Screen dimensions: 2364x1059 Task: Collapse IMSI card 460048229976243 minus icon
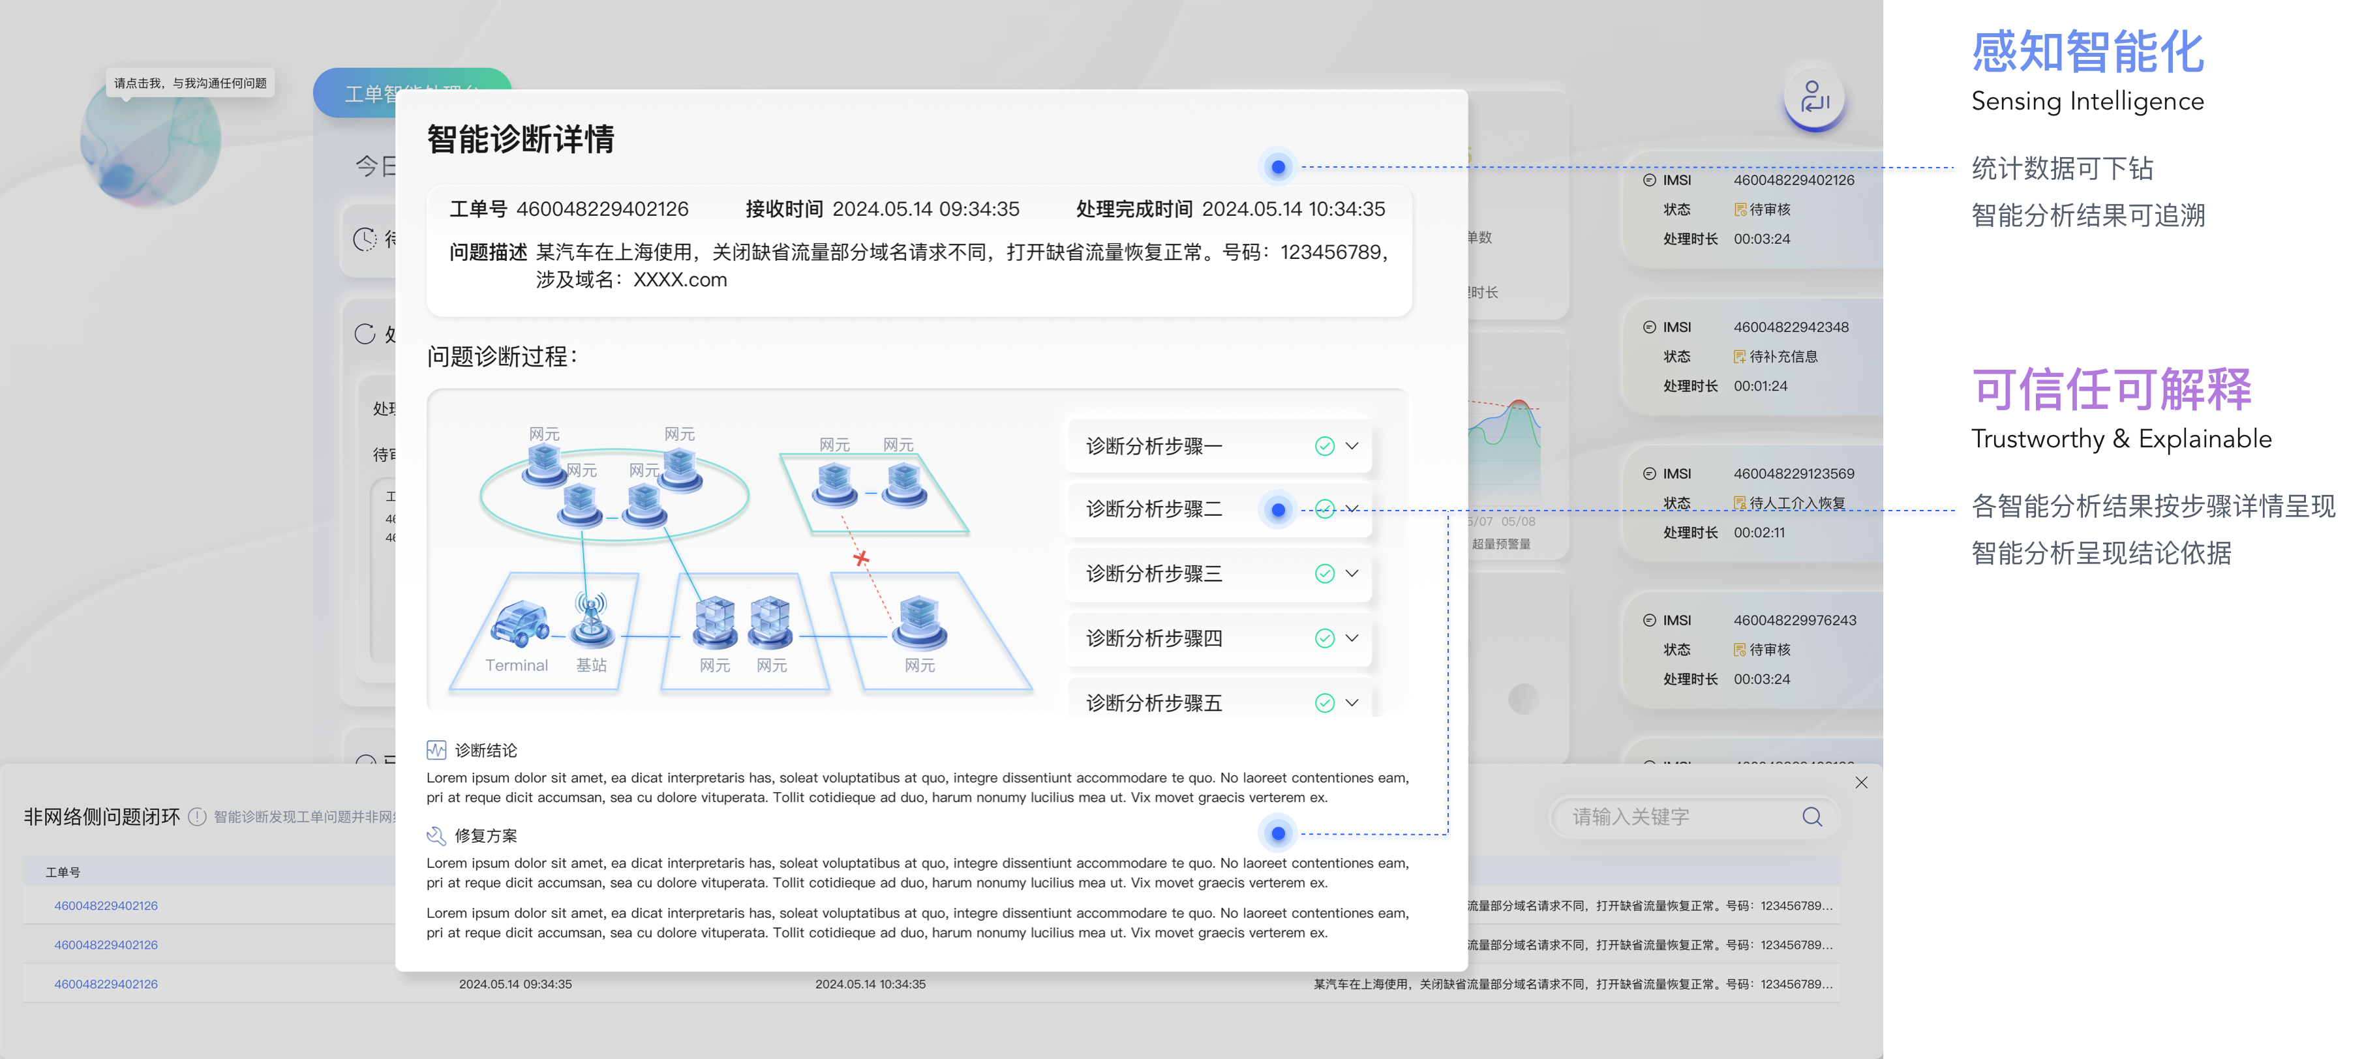(x=1649, y=620)
